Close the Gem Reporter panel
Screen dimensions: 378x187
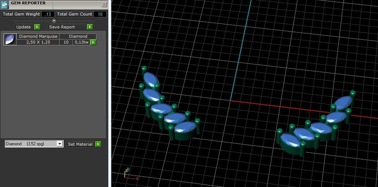tap(104, 4)
